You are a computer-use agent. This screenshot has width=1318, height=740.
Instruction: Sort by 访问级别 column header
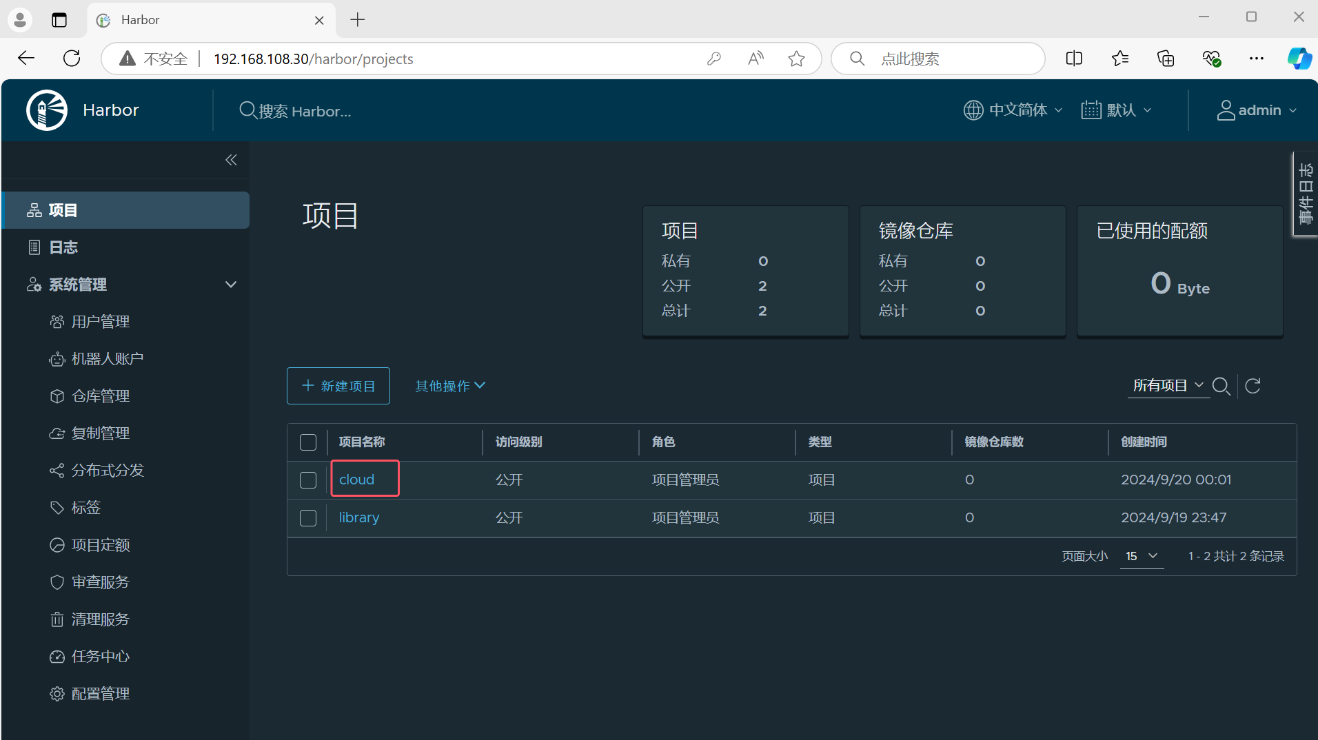click(x=519, y=442)
